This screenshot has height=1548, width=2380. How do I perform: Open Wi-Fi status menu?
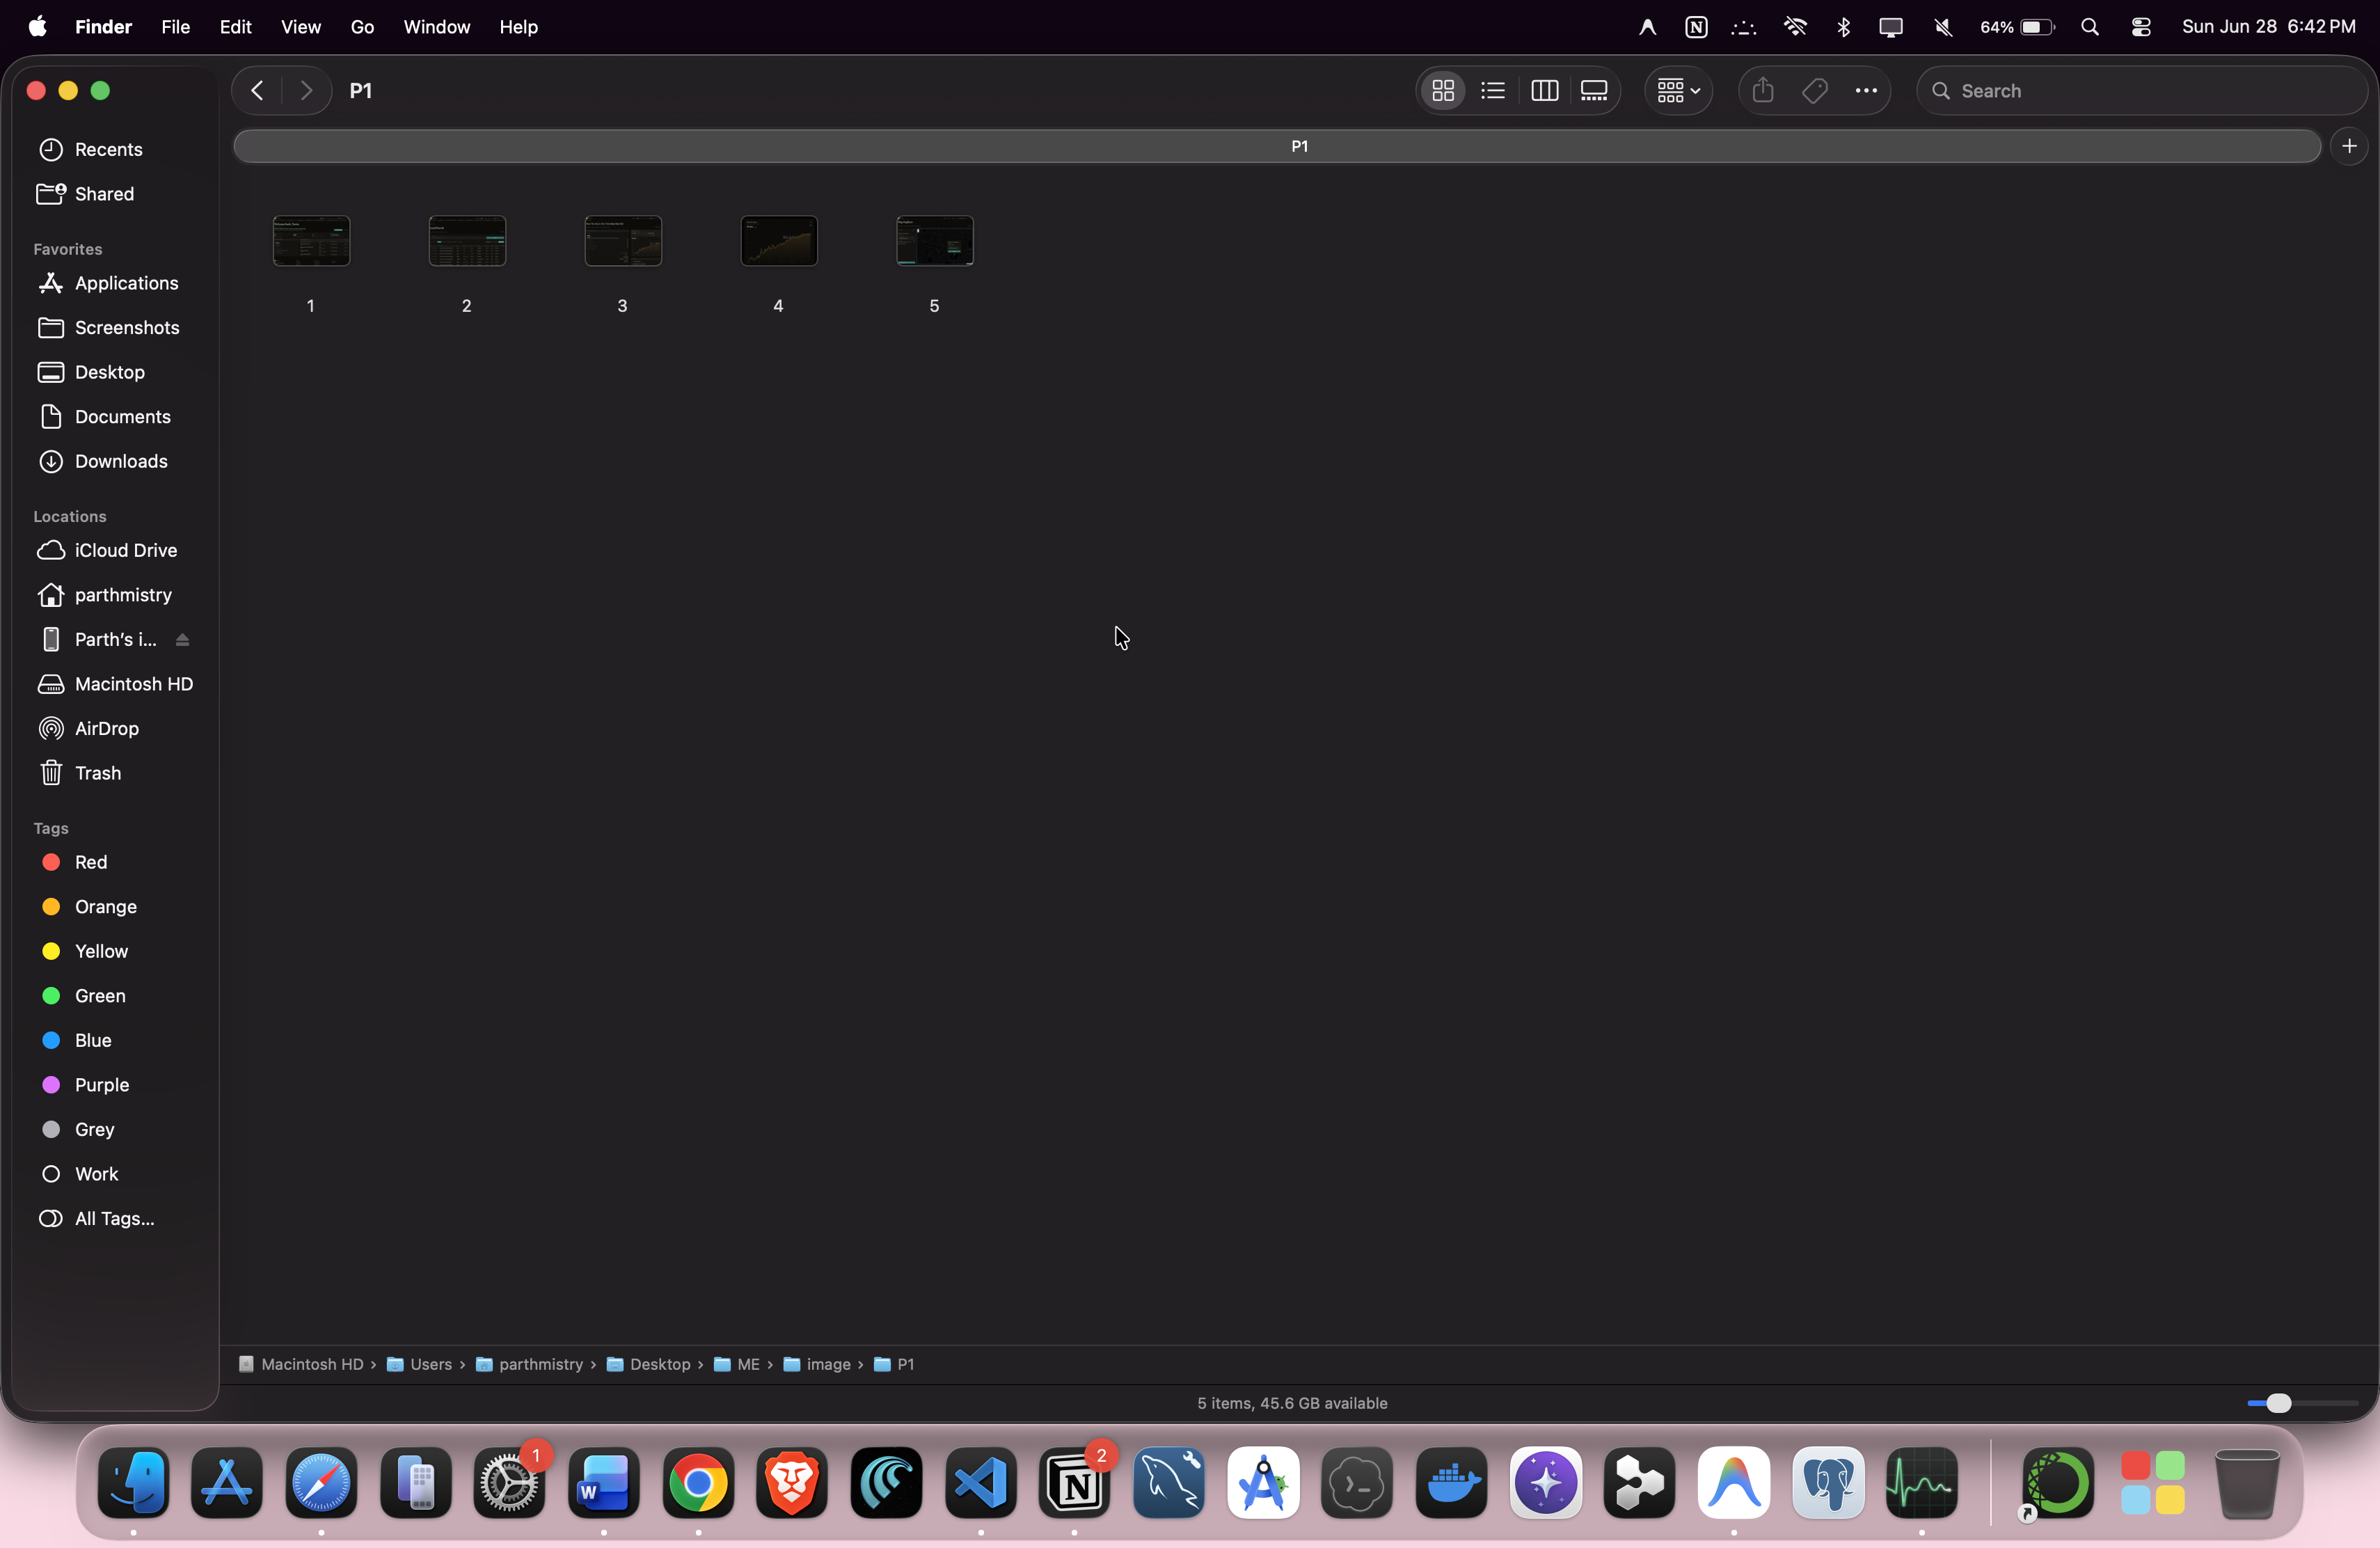1795,27
